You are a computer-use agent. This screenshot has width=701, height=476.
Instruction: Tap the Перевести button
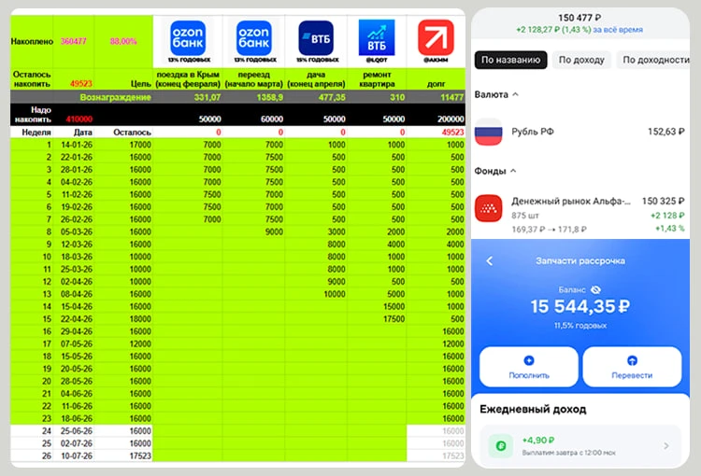632,367
